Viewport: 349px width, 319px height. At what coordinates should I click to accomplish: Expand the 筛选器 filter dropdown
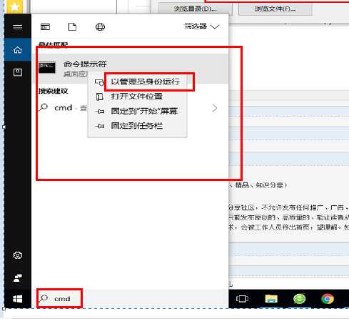[202, 26]
